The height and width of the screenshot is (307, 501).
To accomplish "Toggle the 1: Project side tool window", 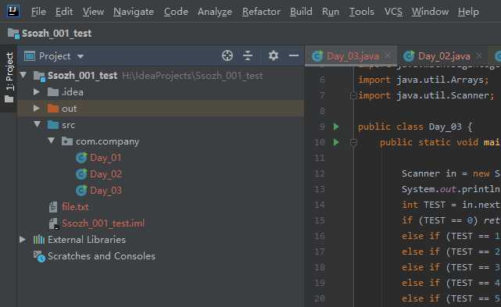I will (x=9, y=77).
